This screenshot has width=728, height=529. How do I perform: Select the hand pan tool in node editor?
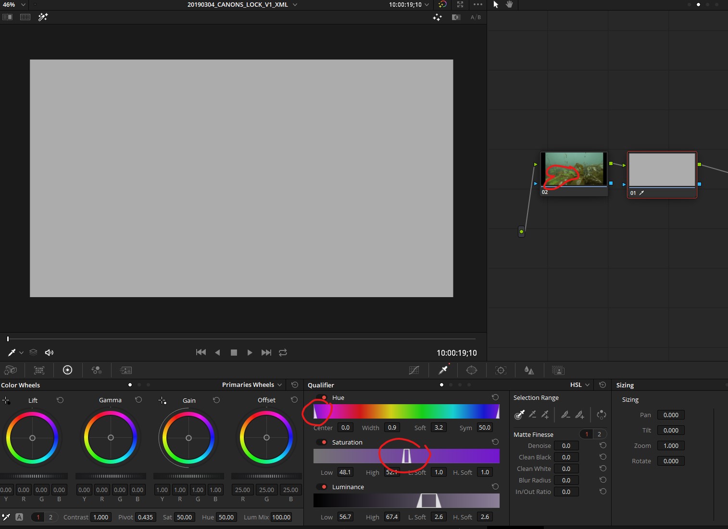(x=509, y=4)
